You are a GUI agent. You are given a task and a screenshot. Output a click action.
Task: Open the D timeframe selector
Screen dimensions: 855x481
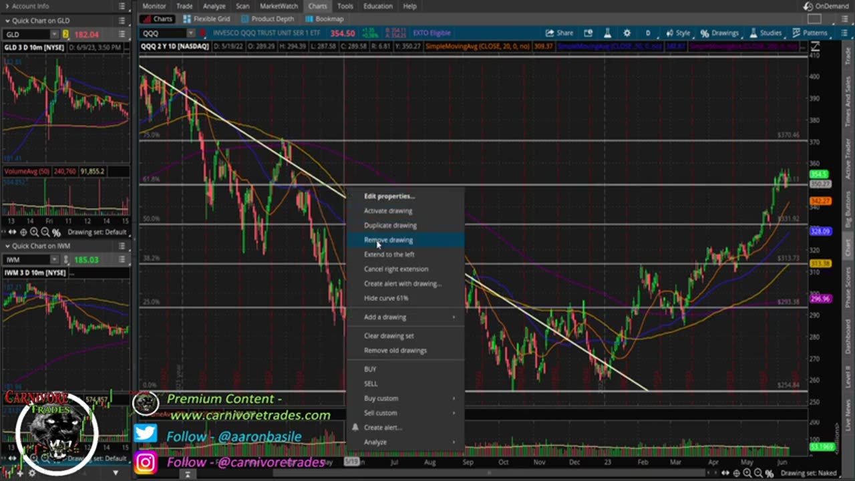click(647, 33)
